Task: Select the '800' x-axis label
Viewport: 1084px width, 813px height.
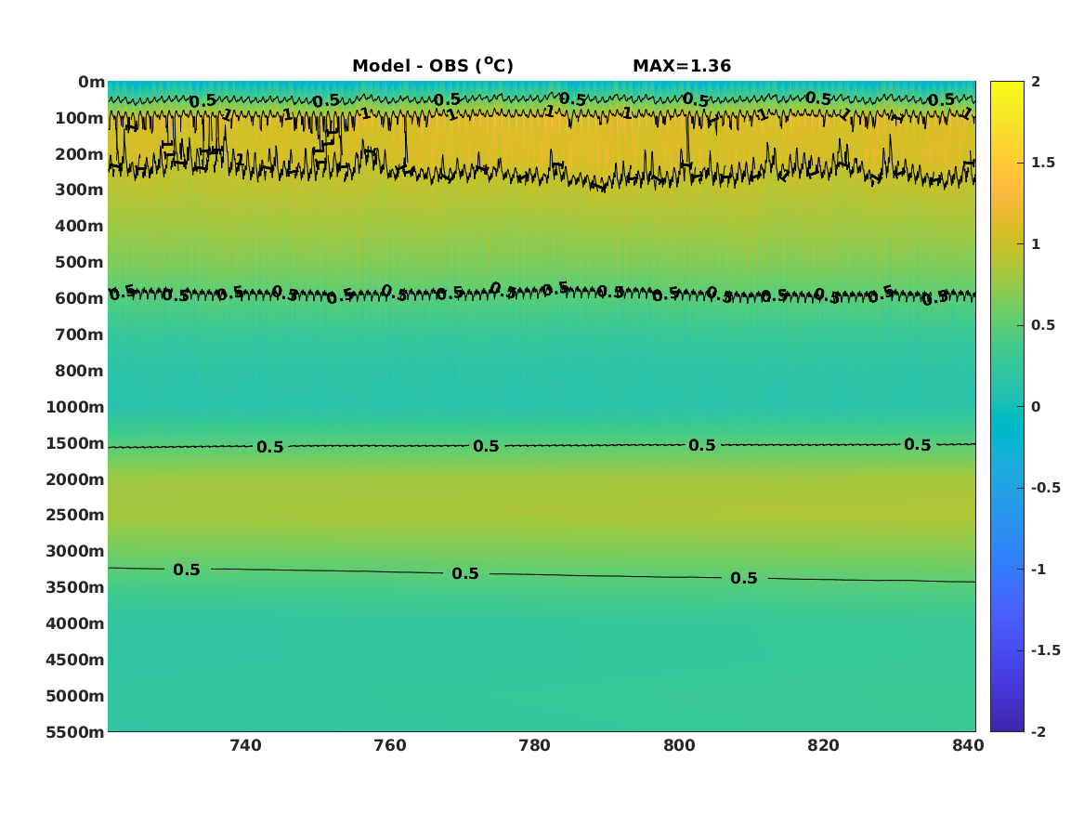Action: pos(679,745)
